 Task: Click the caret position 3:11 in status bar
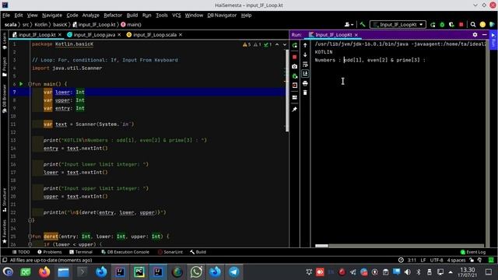(x=412, y=260)
